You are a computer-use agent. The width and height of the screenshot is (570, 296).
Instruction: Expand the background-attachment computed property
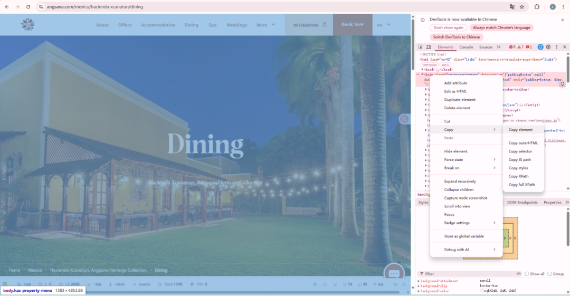point(419,281)
